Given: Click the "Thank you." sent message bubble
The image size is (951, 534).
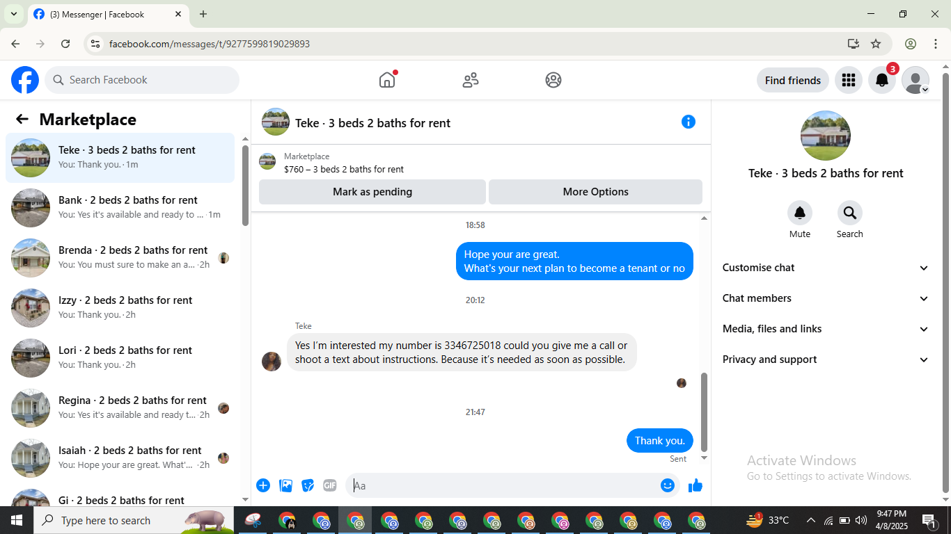Looking at the screenshot, I should (659, 441).
